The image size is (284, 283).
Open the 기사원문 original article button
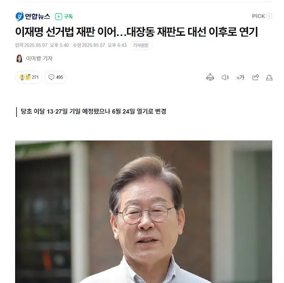pos(141,45)
